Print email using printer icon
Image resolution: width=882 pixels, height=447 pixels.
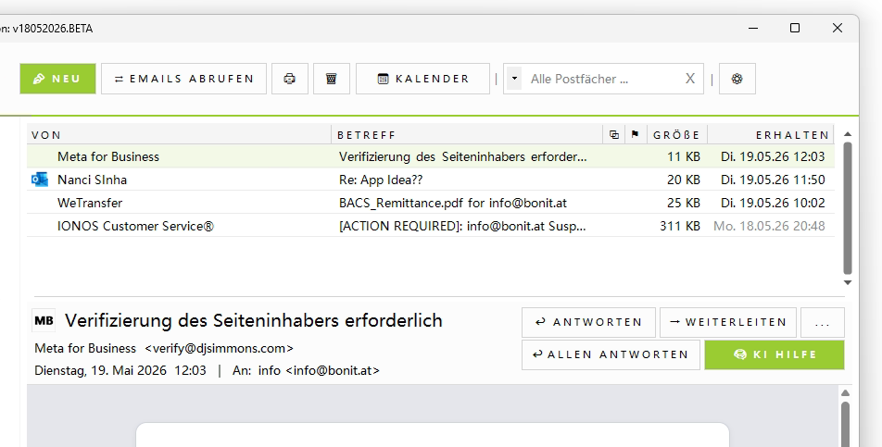(290, 79)
